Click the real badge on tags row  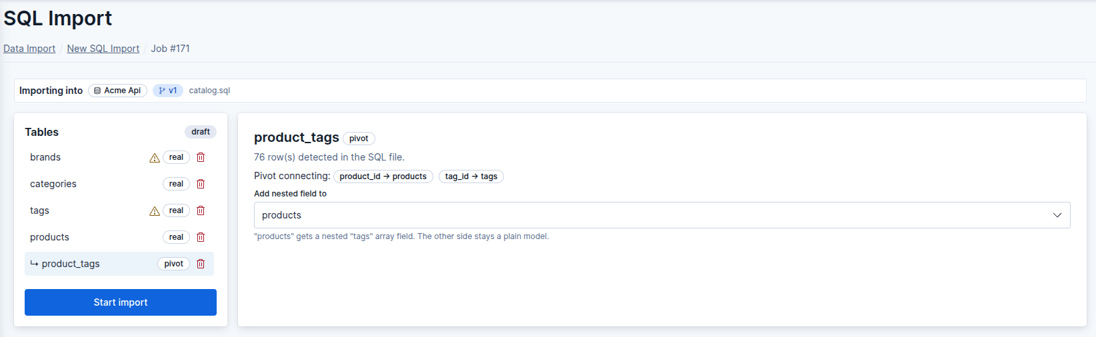(176, 210)
